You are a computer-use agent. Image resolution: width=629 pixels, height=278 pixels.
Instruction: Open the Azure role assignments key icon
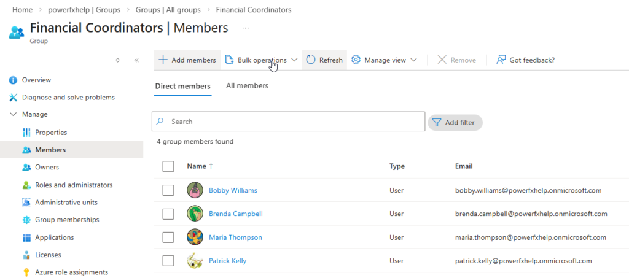click(x=26, y=272)
